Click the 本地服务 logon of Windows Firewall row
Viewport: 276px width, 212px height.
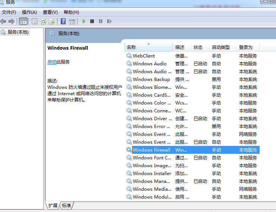coord(248,150)
